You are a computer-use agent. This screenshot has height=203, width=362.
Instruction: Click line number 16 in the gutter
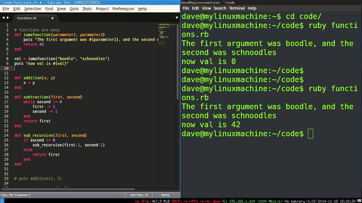coord(7,97)
